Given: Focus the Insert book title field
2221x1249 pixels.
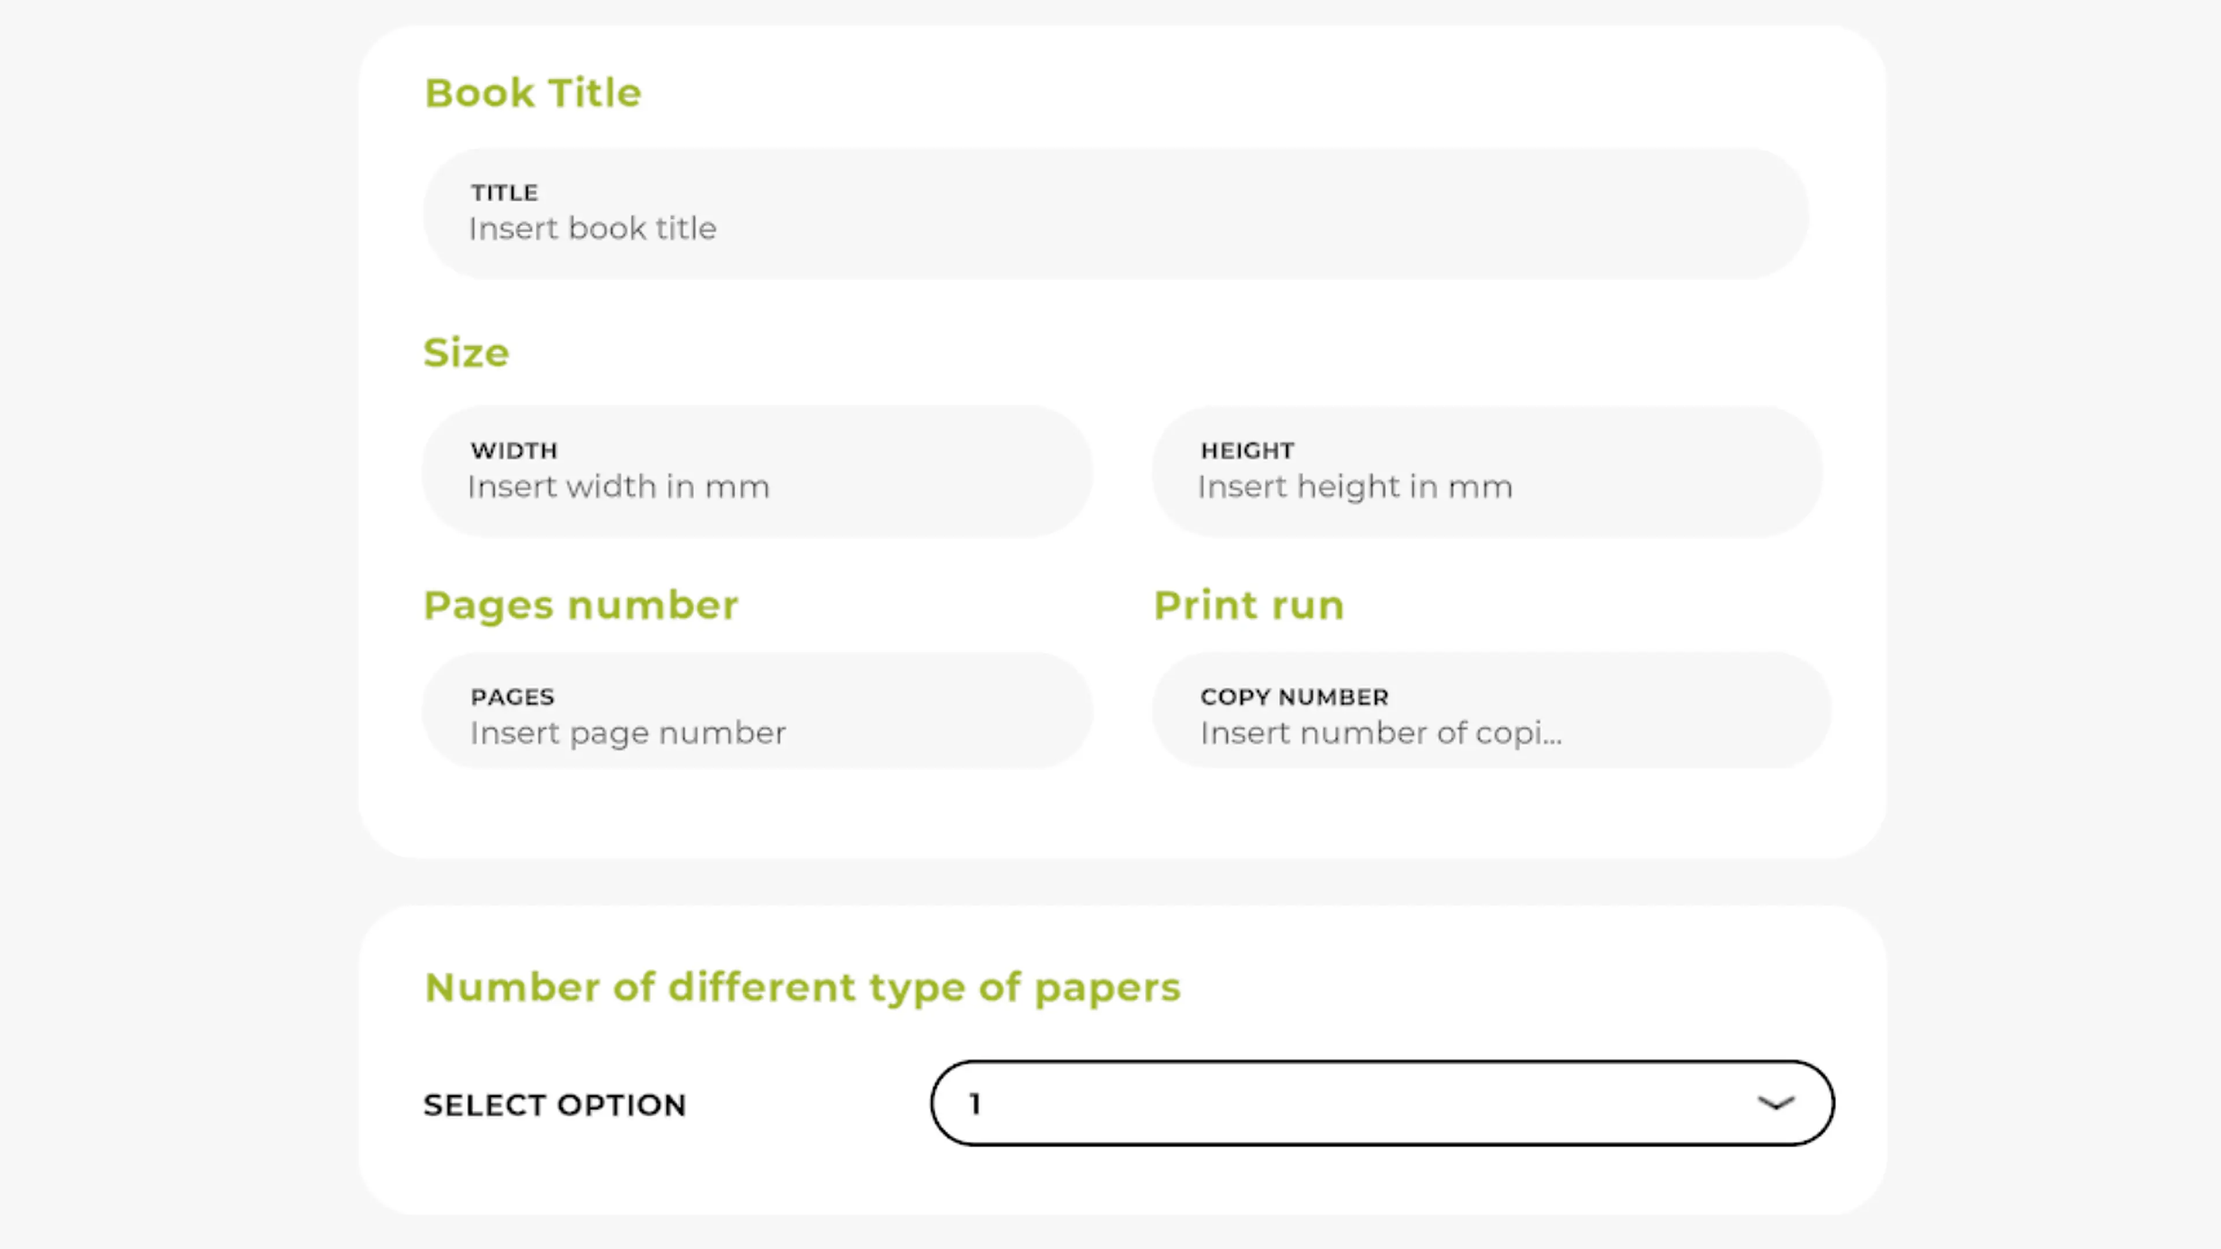Looking at the screenshot, I should pos(1116,214).
